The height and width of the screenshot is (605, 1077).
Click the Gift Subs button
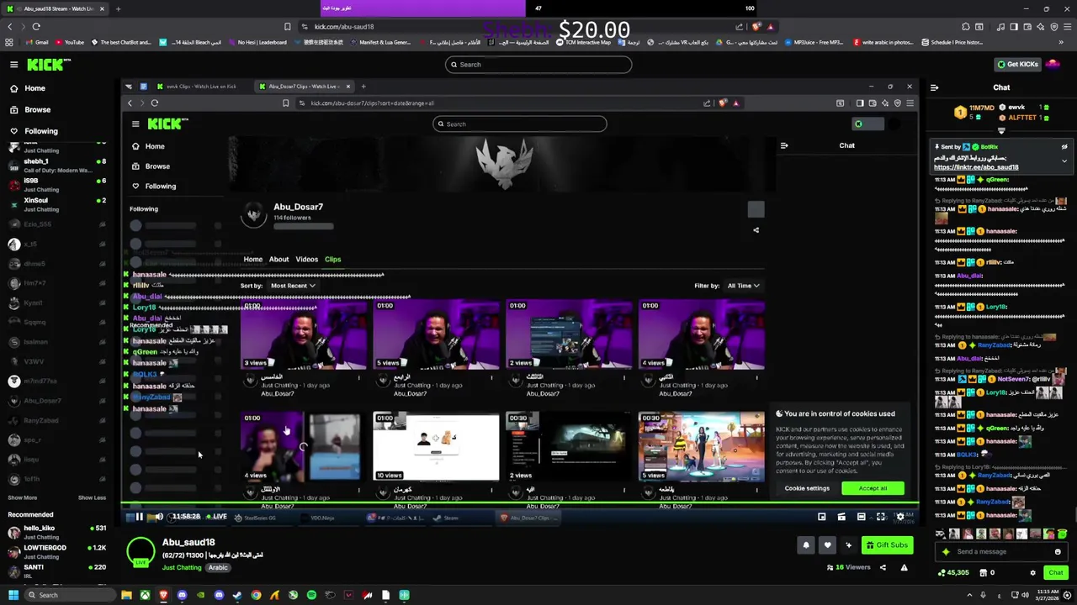[x=887, y=545]
